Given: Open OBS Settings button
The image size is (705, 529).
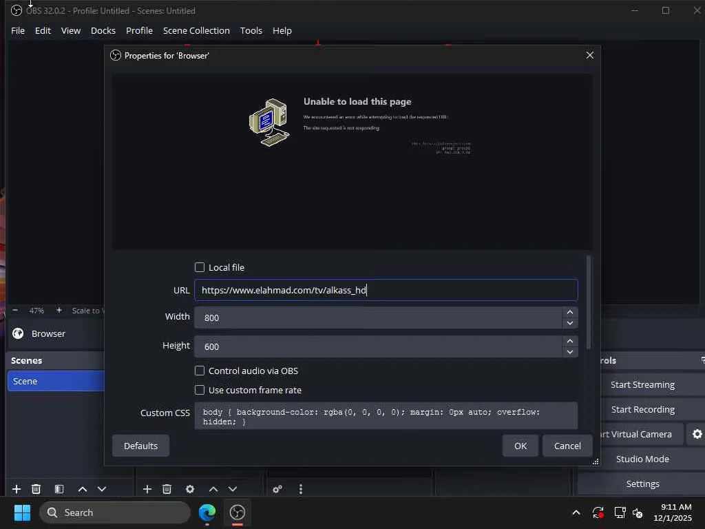Looking at the screenshot, I should [642, 484].
